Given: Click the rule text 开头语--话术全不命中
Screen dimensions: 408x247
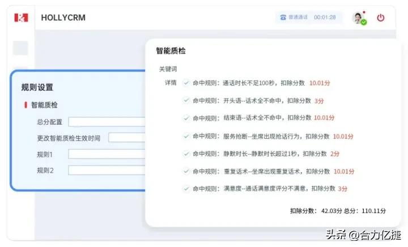Looking at the screenshot, I should (x=253, y=101).
